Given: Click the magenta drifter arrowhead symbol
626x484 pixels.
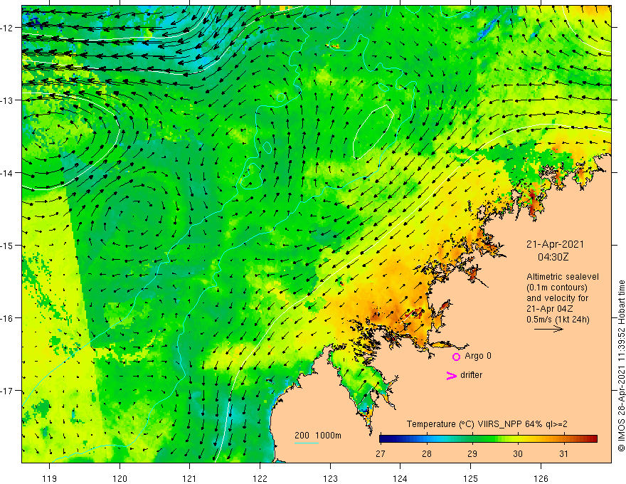Looking at the screenshot, I should click(451, 375).
